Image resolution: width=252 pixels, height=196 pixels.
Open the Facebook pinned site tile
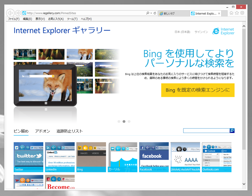(154, 157)
